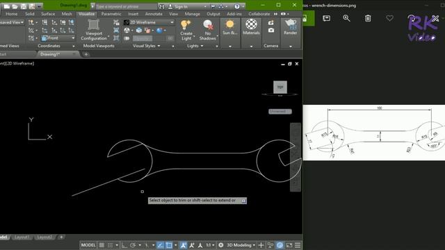
Task: Open the Unsaved View dropdown
Action: pyautogui.click(x=12, y=22)
